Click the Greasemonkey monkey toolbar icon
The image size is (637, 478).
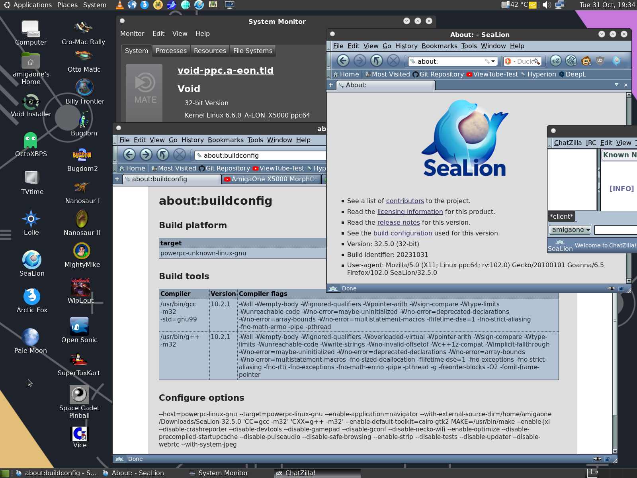(x=586, y=61)
